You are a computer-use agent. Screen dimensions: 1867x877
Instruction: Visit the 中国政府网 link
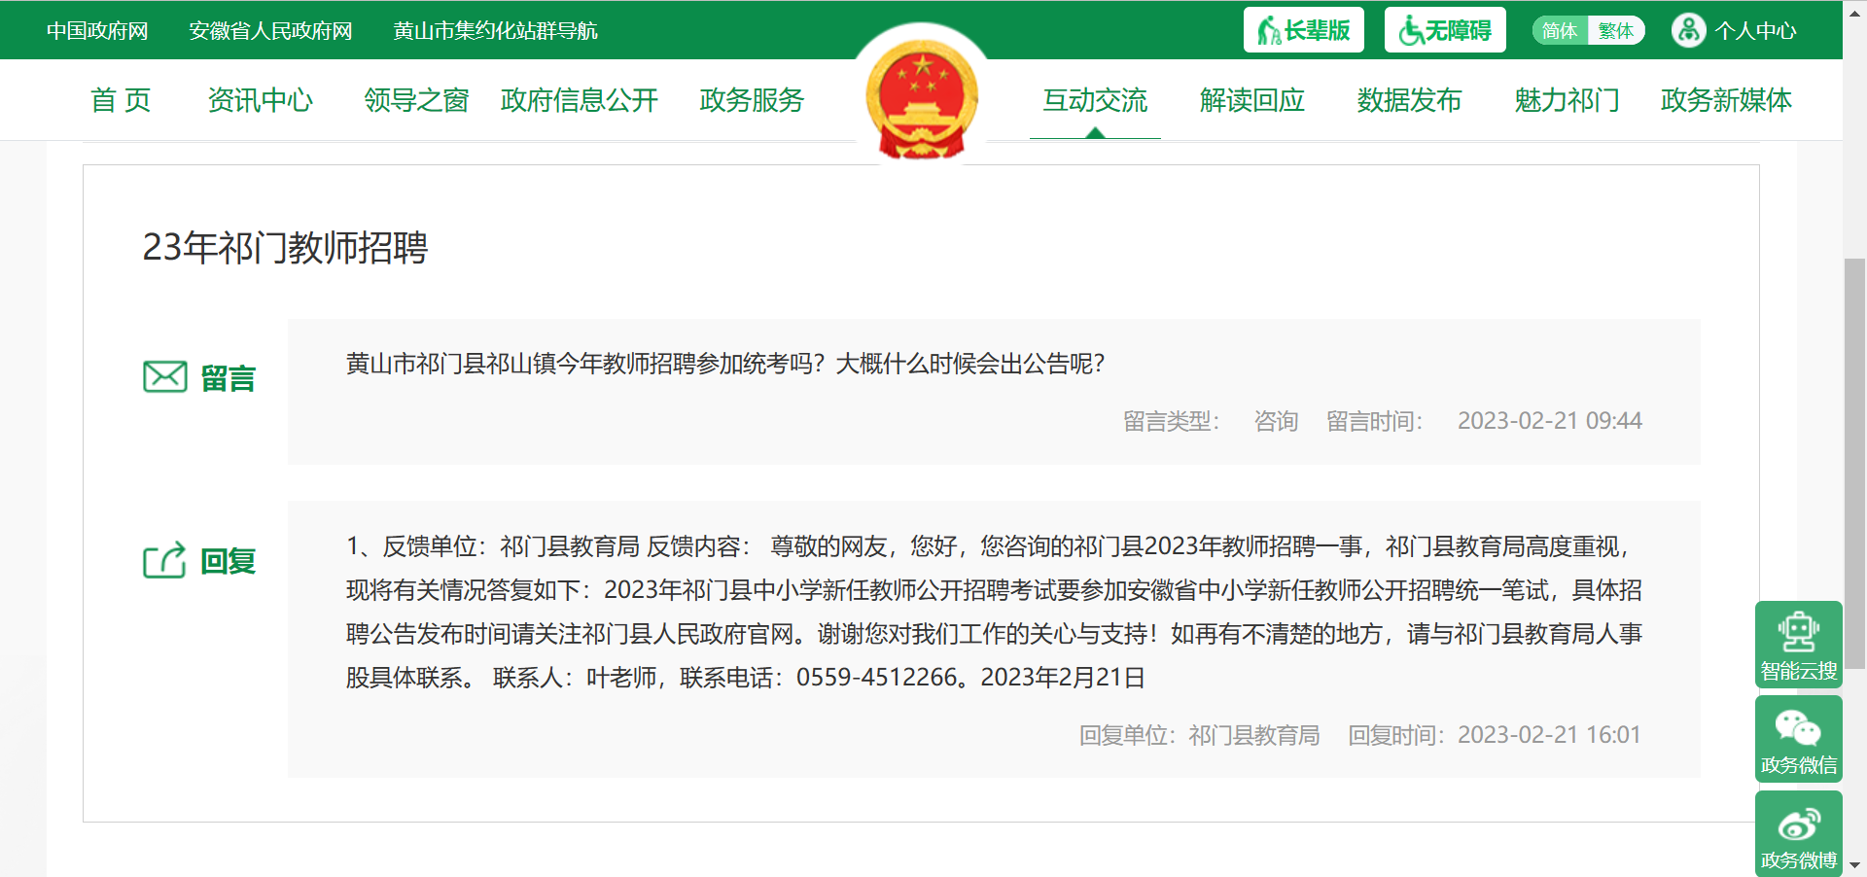[x=97, y=30]
